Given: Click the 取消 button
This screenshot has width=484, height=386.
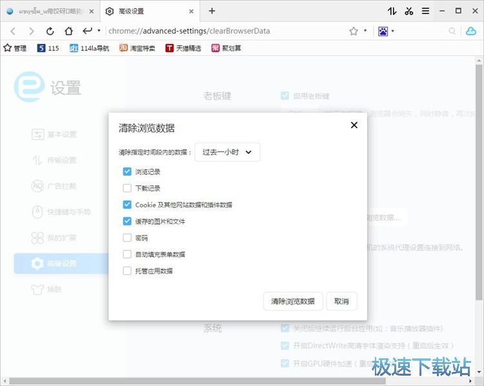Looking at the screenshot, I should point(341,301).
